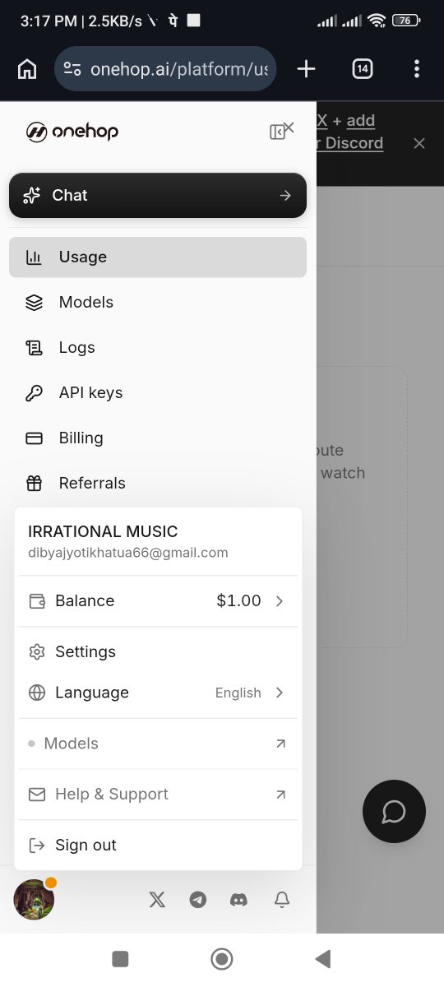Expand the chevron beside English
Screen dimensions: 444x987
click(x=280, y=693)
